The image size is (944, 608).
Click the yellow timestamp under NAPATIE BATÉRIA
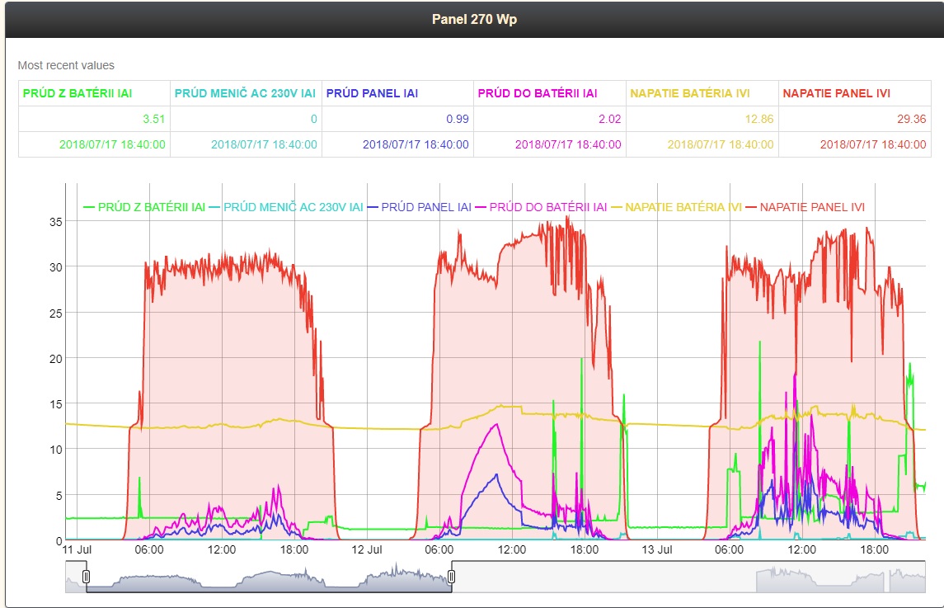720,144
